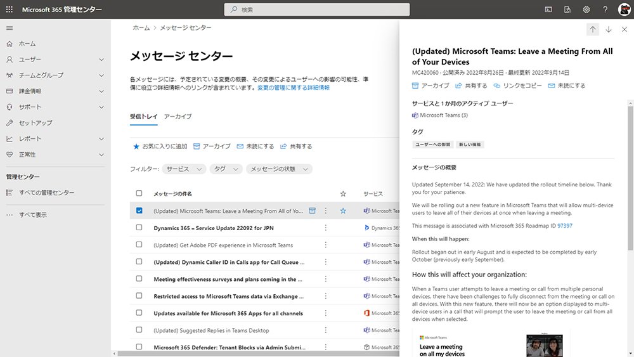Tick the select-all checkbox in header

pos(139,193)
